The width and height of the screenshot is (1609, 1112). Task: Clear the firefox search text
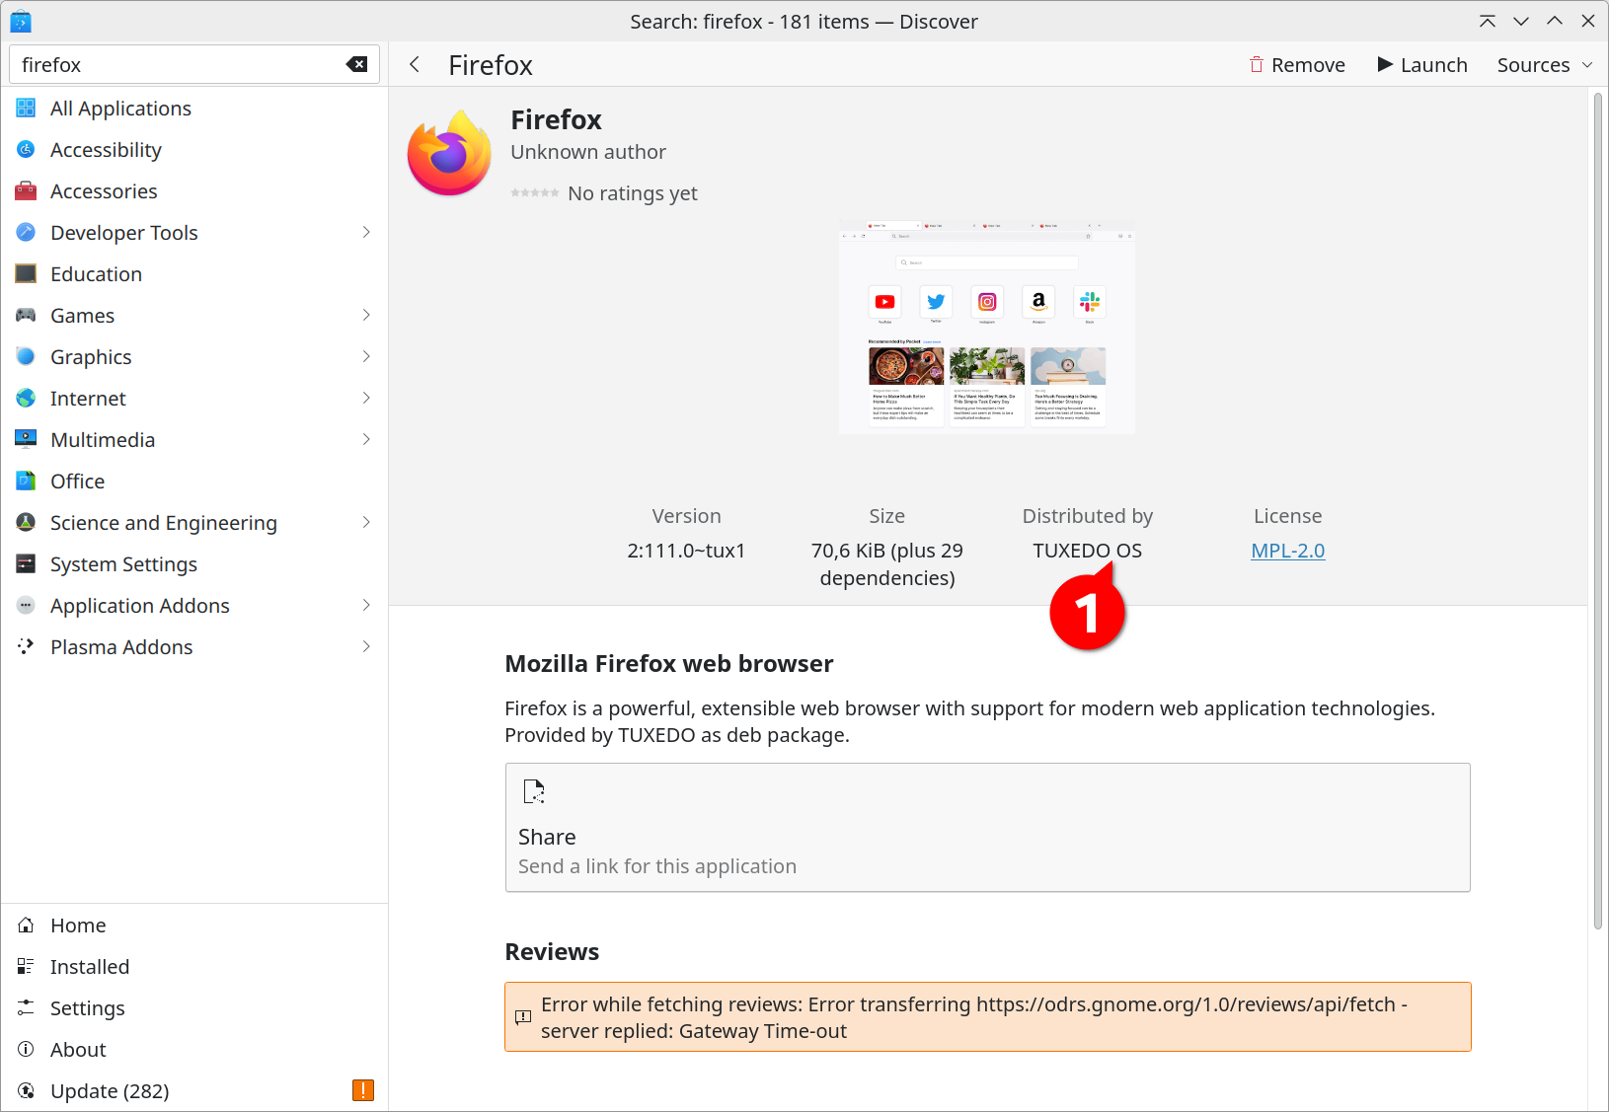pos(356,65)
